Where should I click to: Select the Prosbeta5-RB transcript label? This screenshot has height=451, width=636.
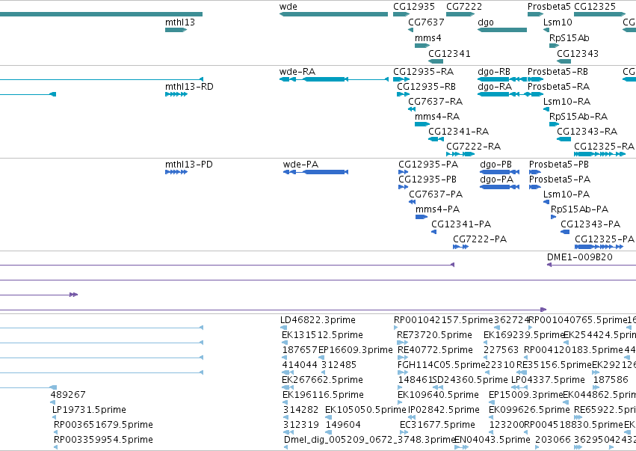tap(558, 72)
